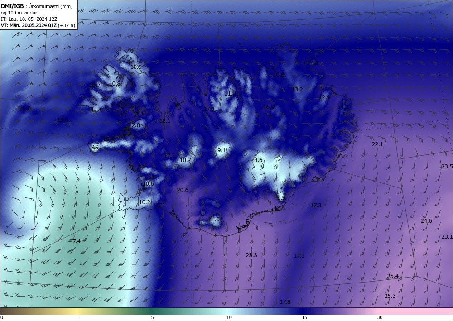Click the map value 24.6
The image size is (453, 321).
tap(426, 221)
